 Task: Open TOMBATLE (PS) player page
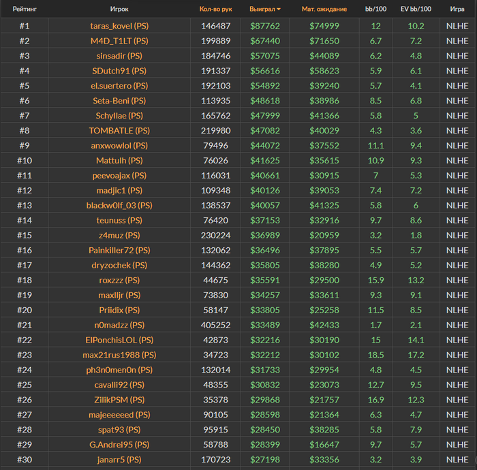pos(119,131)
